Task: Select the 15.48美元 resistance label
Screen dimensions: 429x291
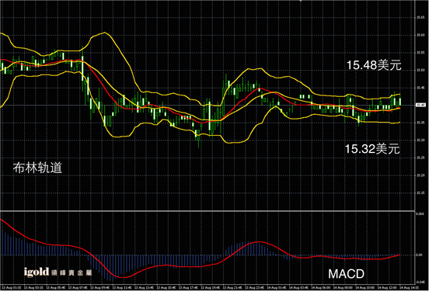Action: (x=374, y=65)
